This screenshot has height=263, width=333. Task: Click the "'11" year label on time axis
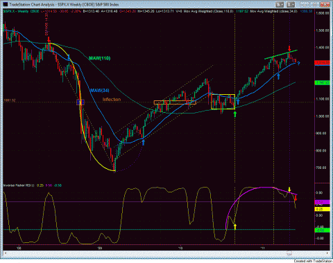pyautogui.click(x=262, y=248)
